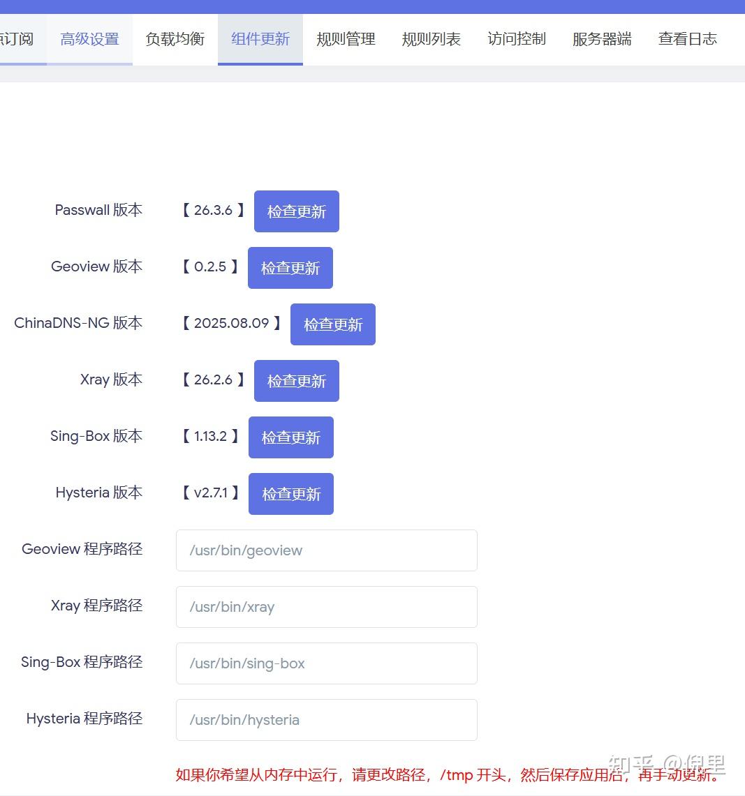The height and width of the screenshot is (796, 745).
Task: Open the 查看日志 tab
Action: pyautogui.click(x=687, y=39)
